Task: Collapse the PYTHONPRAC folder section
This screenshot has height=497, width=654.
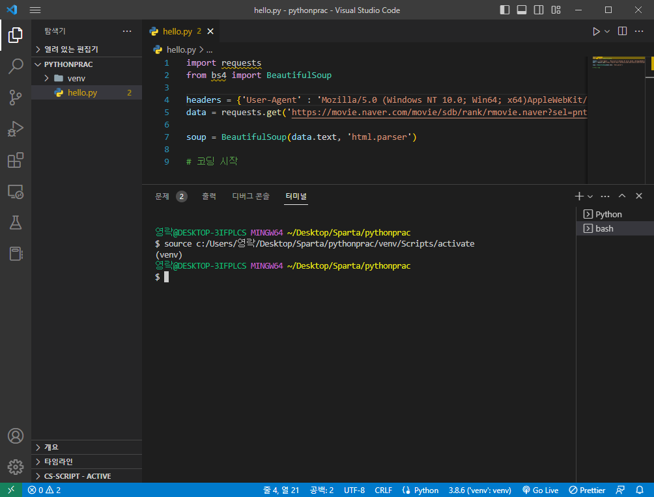Action: coord(87,64)
